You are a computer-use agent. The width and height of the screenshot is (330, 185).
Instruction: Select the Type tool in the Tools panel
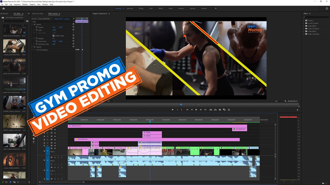coord(34,142)
